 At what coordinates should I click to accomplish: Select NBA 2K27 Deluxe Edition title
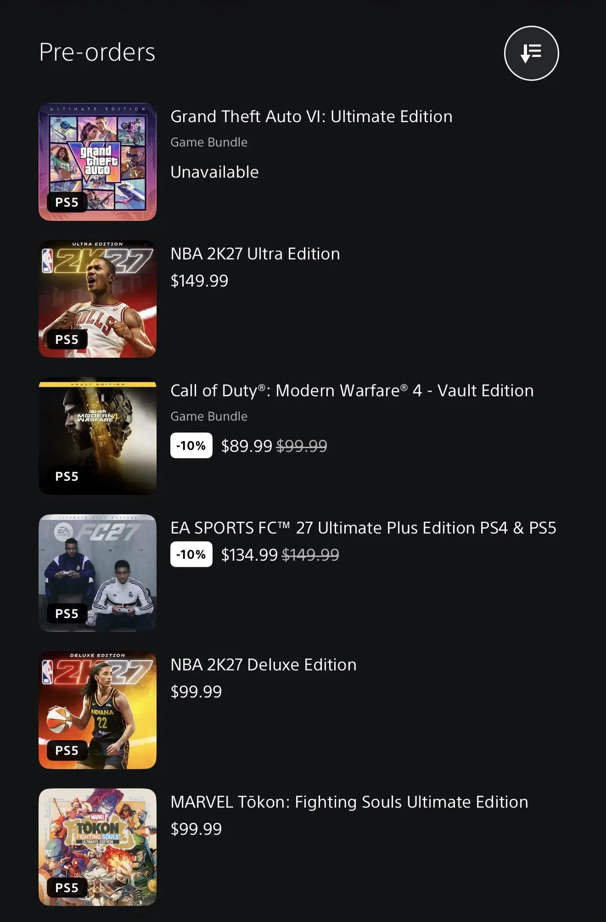263,665
